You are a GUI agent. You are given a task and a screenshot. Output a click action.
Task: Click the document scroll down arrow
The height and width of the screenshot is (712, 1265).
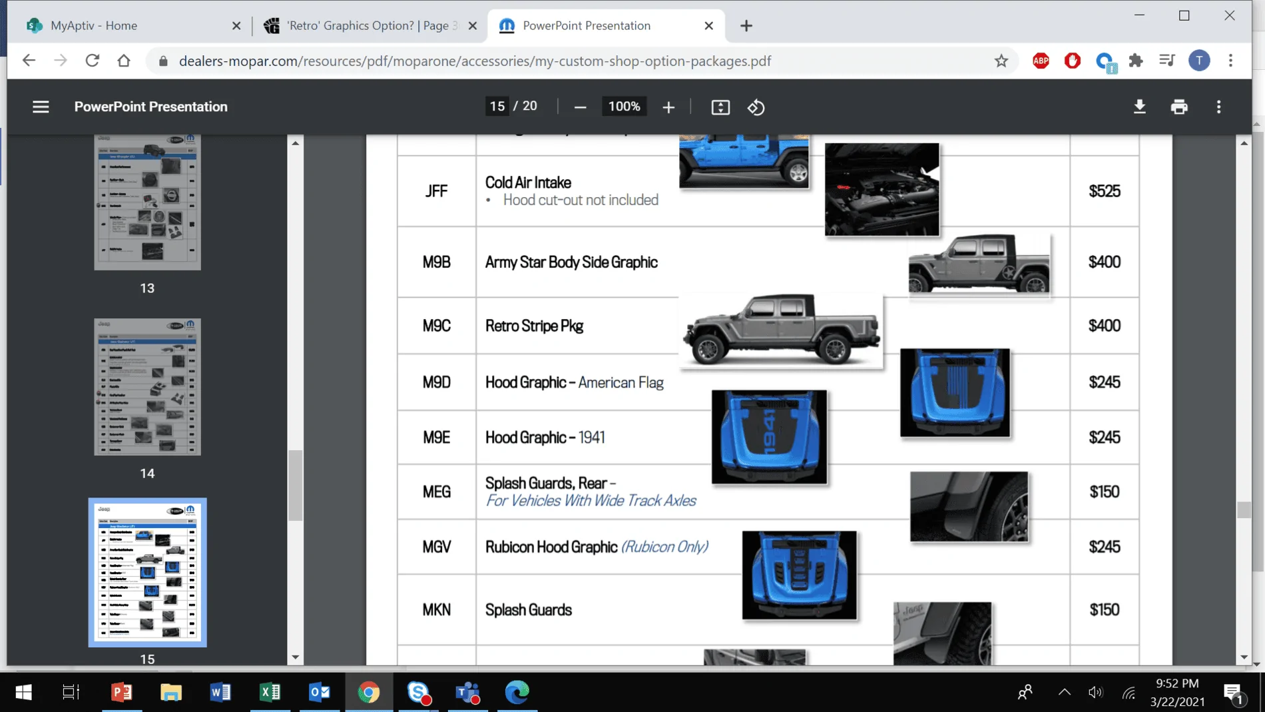tap(1244, 657)
